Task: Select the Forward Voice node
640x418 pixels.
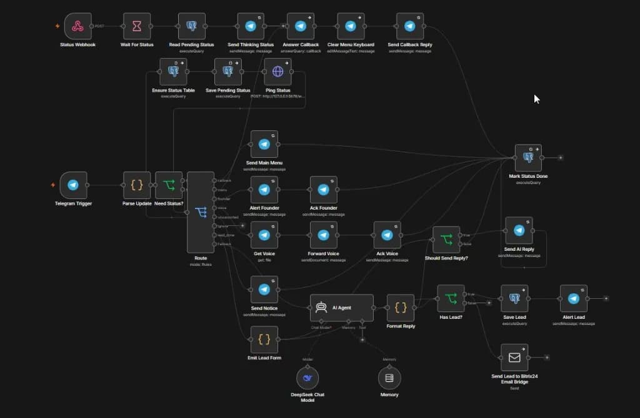Action: coord(323,235)
